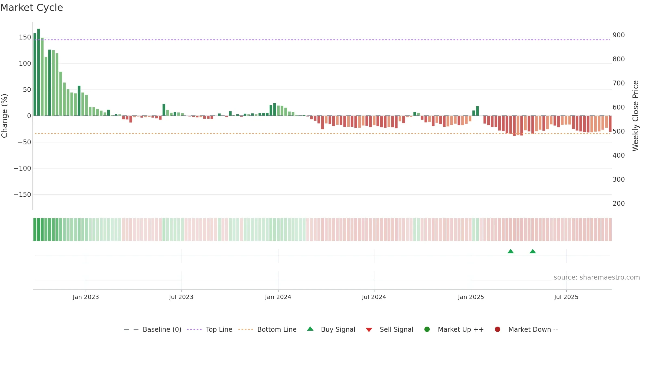Screen dimensions: 649x365
Task: Click the Change (%) axis title
Action: tap(4, 116)
